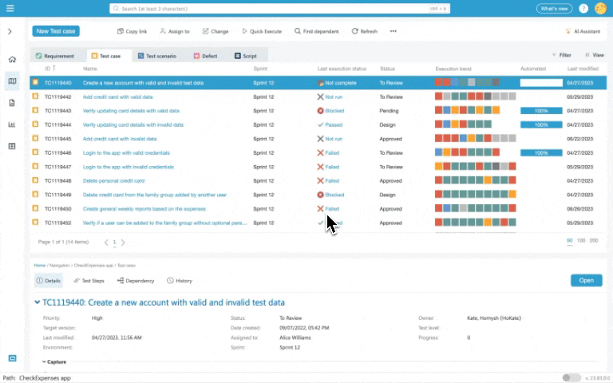Select the row icon for TC1119442

(35, 97)
